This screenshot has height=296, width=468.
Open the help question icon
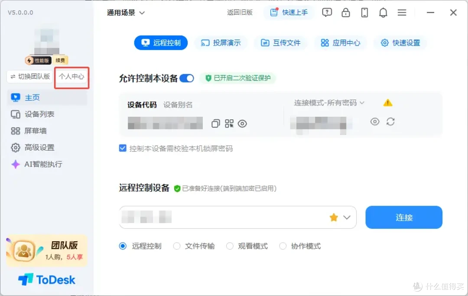point(327,13)
